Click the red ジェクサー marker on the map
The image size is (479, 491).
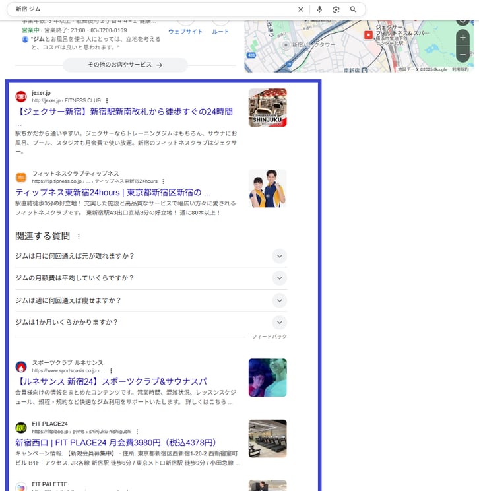368,35
